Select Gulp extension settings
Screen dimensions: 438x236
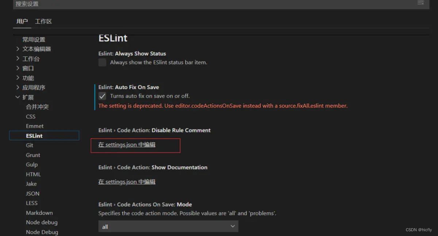click(32, 165)
